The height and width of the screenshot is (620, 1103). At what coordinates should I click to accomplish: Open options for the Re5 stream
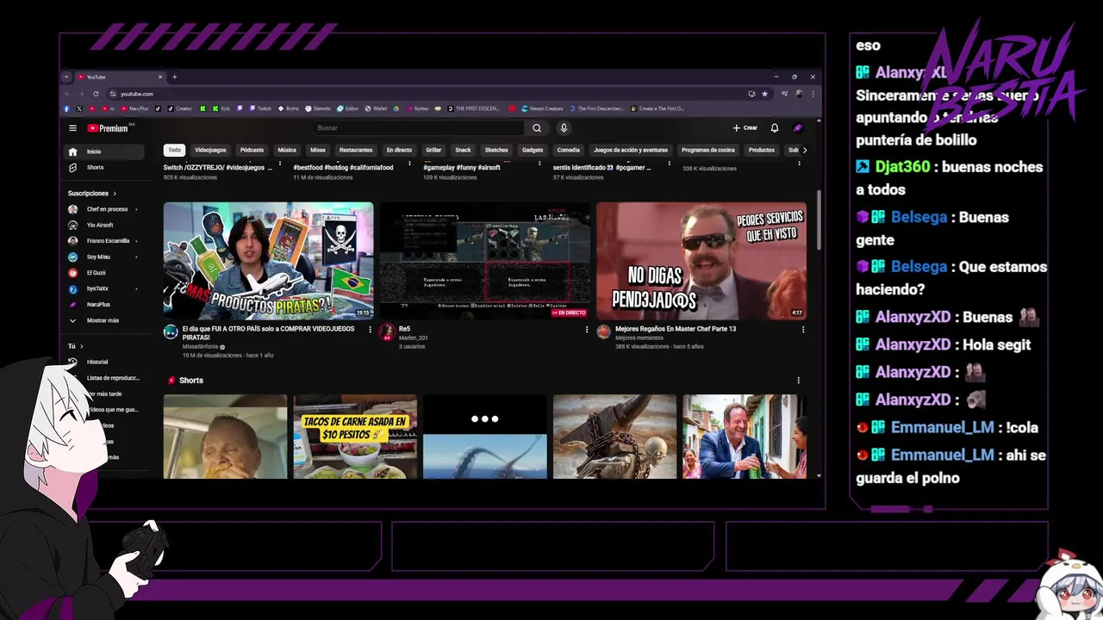(x=587, y=329)
